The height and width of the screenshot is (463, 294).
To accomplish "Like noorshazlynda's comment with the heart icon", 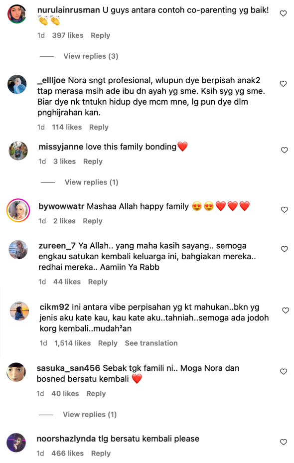I will (284, 443).
